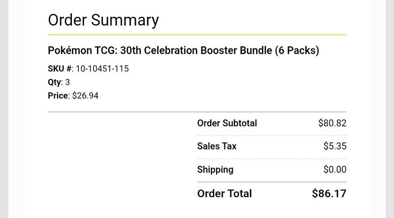Image resolution: width=394 pixels, height=218 pixels.
Task: Click the Price label
Action: coord(58,96)
